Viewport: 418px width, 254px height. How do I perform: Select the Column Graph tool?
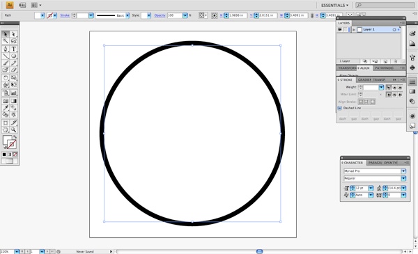click(x=14, y=93)
